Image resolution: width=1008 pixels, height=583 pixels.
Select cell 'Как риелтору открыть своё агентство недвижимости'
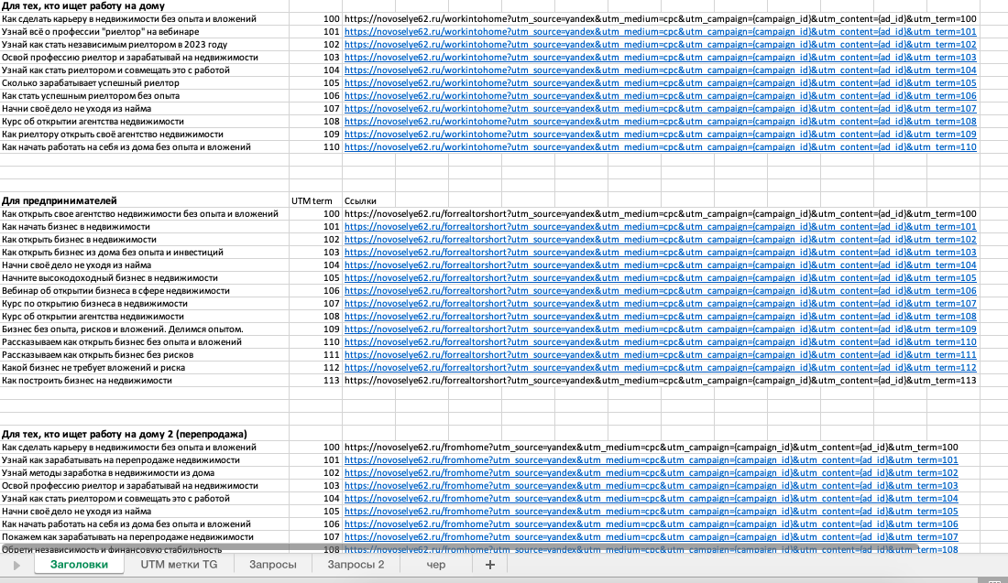(x=145, y=135)
